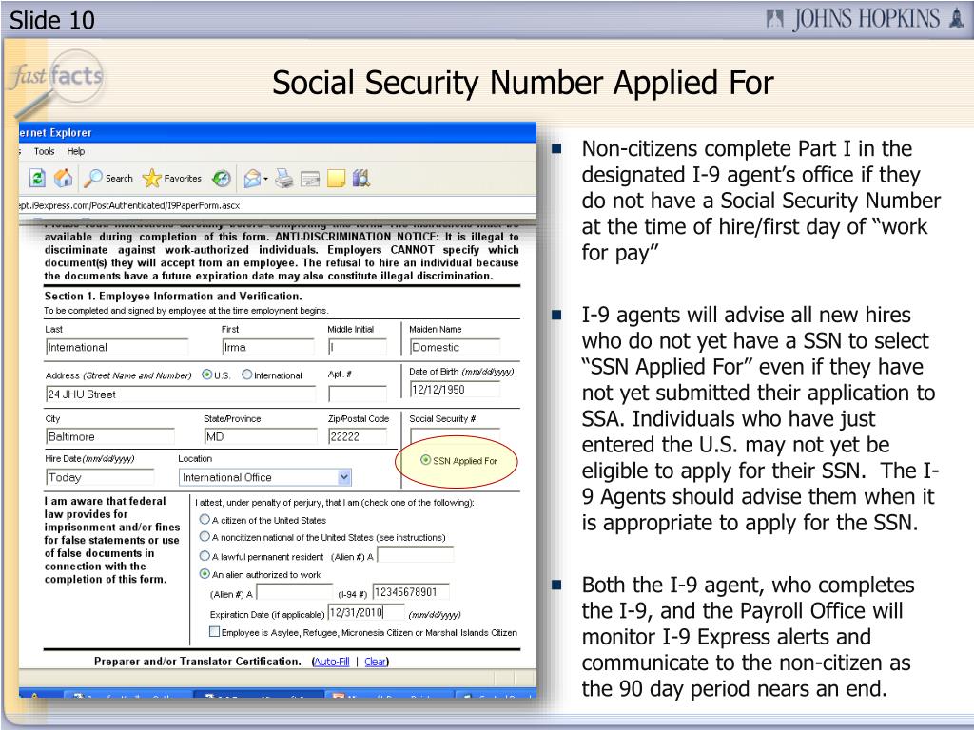This screenshot has height=730, width=974.
Task: Expand the Mail icon dropdown arrow
Action: 266,180
